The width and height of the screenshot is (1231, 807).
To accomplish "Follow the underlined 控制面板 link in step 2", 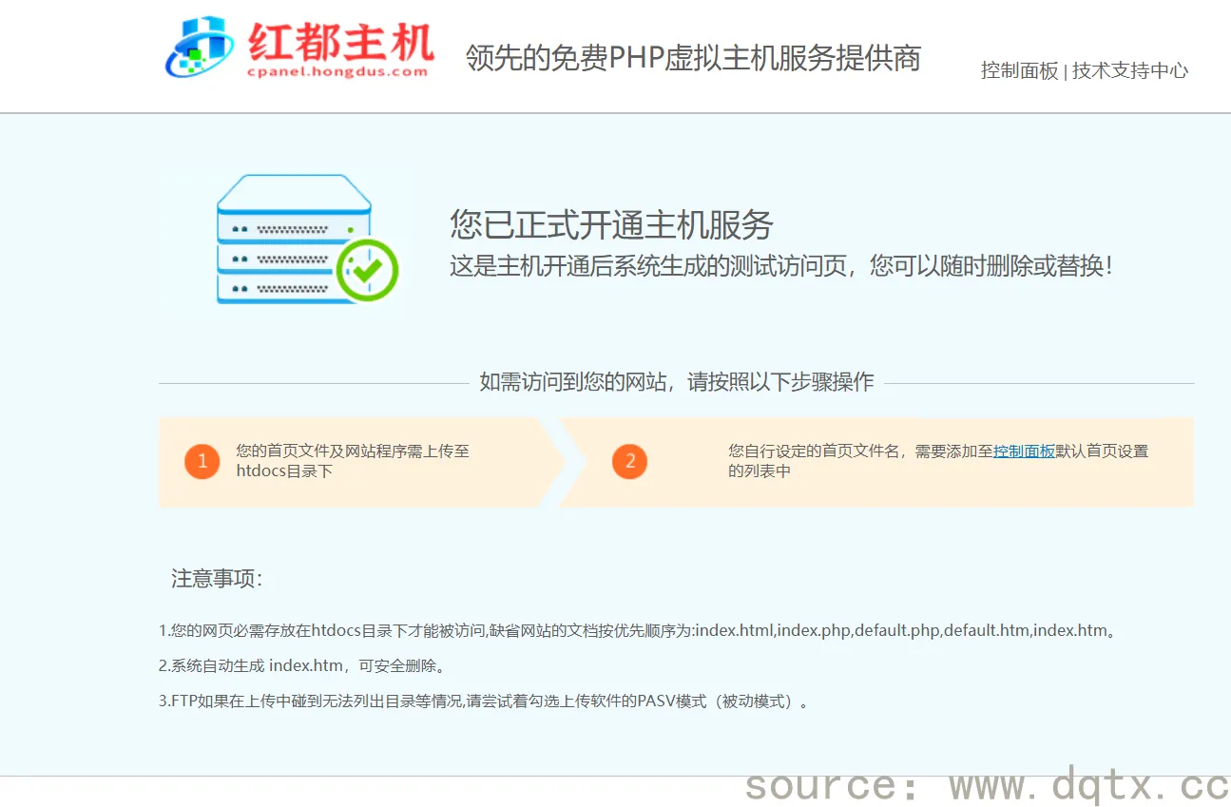I will pos(1024,452).
